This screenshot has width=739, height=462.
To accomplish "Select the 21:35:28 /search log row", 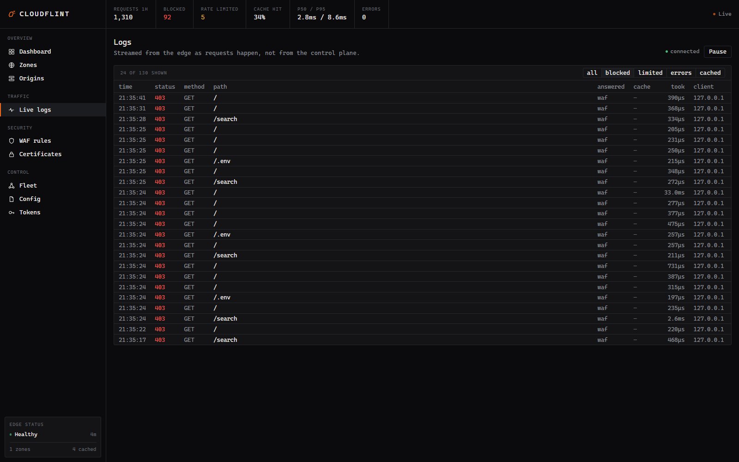I will coord(422,119).
